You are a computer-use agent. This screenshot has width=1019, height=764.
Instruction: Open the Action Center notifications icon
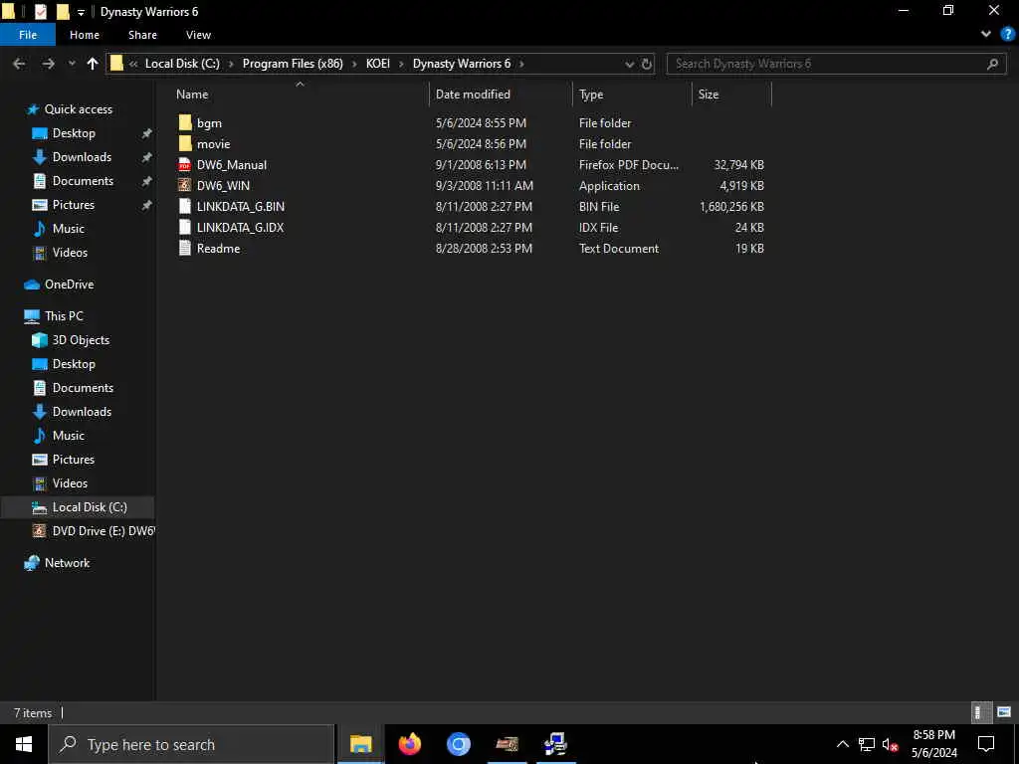pyautogui.click(x=986, y=744)
